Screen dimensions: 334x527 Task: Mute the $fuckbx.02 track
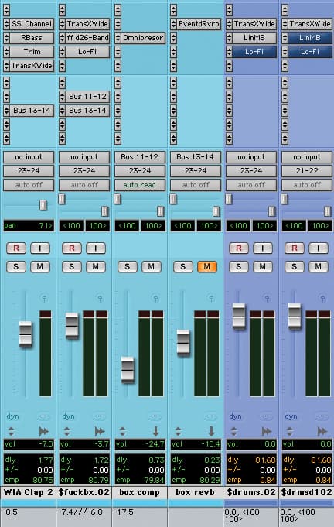point(96,267)
